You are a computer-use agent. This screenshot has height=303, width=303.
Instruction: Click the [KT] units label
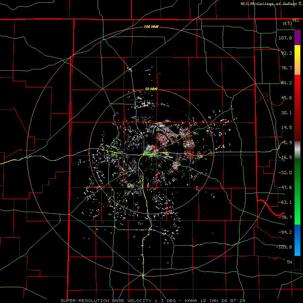[288, 23]
